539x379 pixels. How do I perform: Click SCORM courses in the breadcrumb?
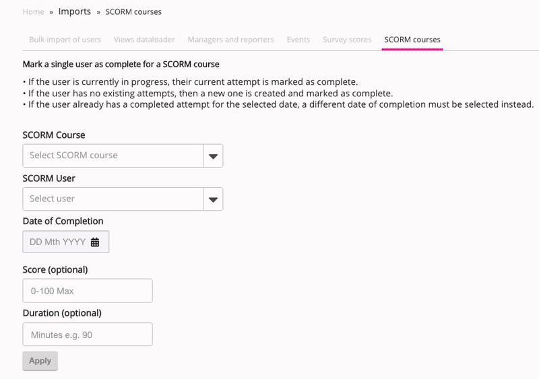pyautogui.click(x=133, y=12)
